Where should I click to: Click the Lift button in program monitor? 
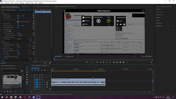point(114,62)
